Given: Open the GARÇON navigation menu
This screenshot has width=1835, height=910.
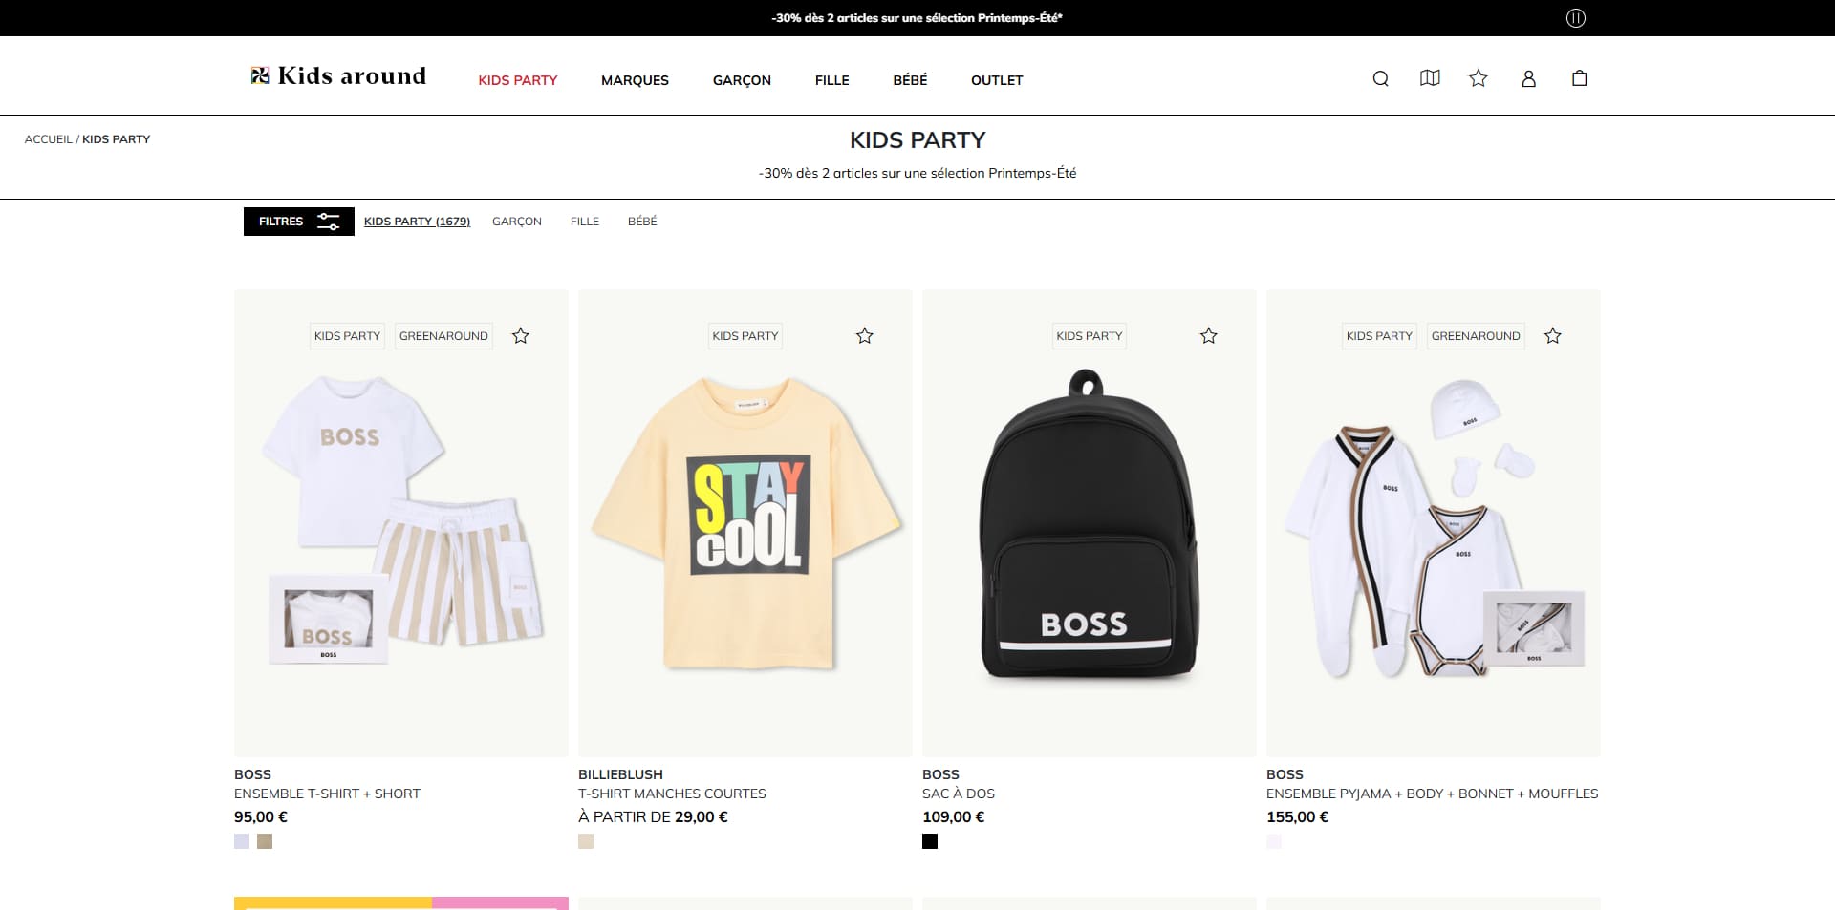Looking at the screenshot, I should click(x=742, y=80).
